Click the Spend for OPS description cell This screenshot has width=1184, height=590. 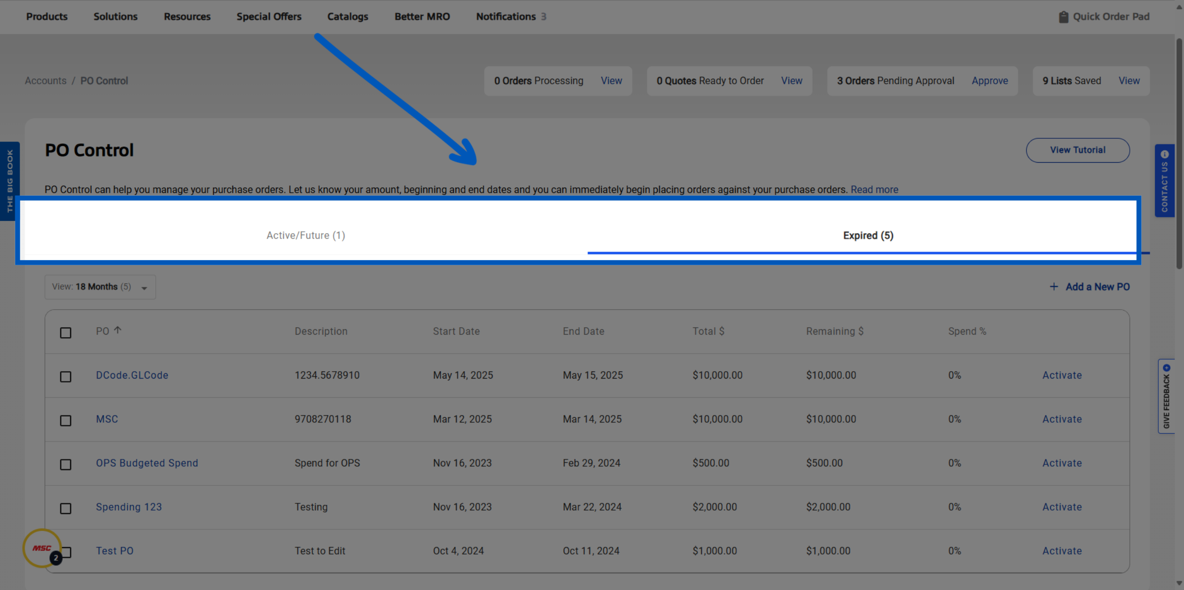tap(328, 463)
